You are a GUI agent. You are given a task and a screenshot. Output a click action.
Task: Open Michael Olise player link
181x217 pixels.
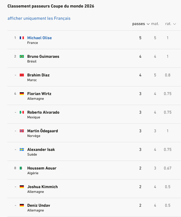[x=39, y=38]
